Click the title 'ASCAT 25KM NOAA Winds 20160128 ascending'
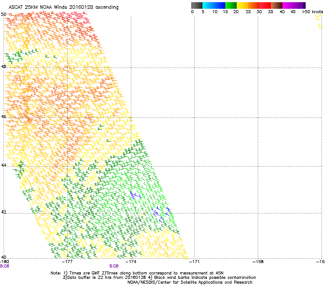 click(63, 7)
